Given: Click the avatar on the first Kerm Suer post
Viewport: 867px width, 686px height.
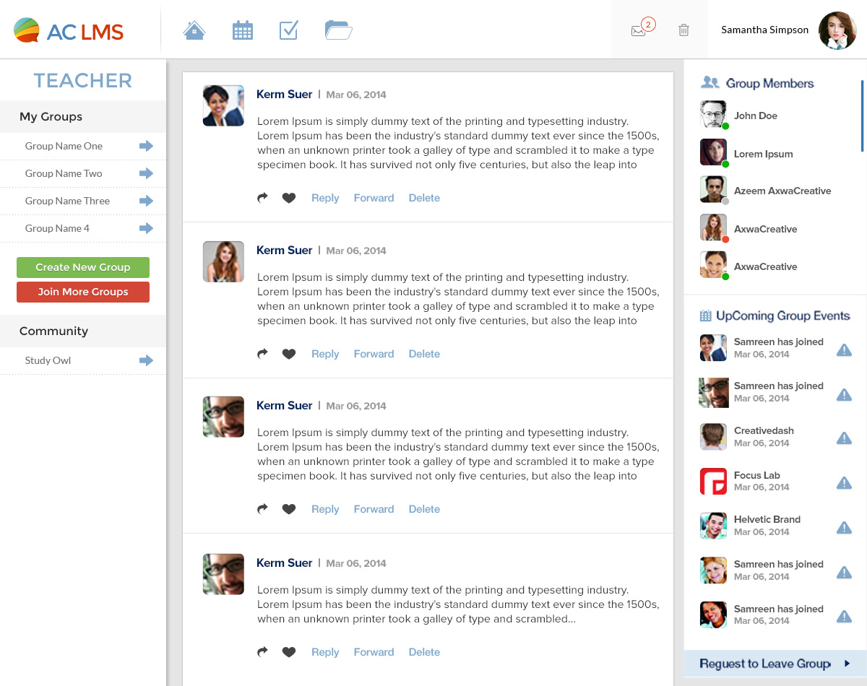Looking at the screenshot, I should (x=223, y=105).
